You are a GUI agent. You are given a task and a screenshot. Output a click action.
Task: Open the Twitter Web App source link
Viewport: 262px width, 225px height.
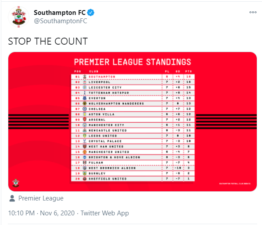[105, 213]
